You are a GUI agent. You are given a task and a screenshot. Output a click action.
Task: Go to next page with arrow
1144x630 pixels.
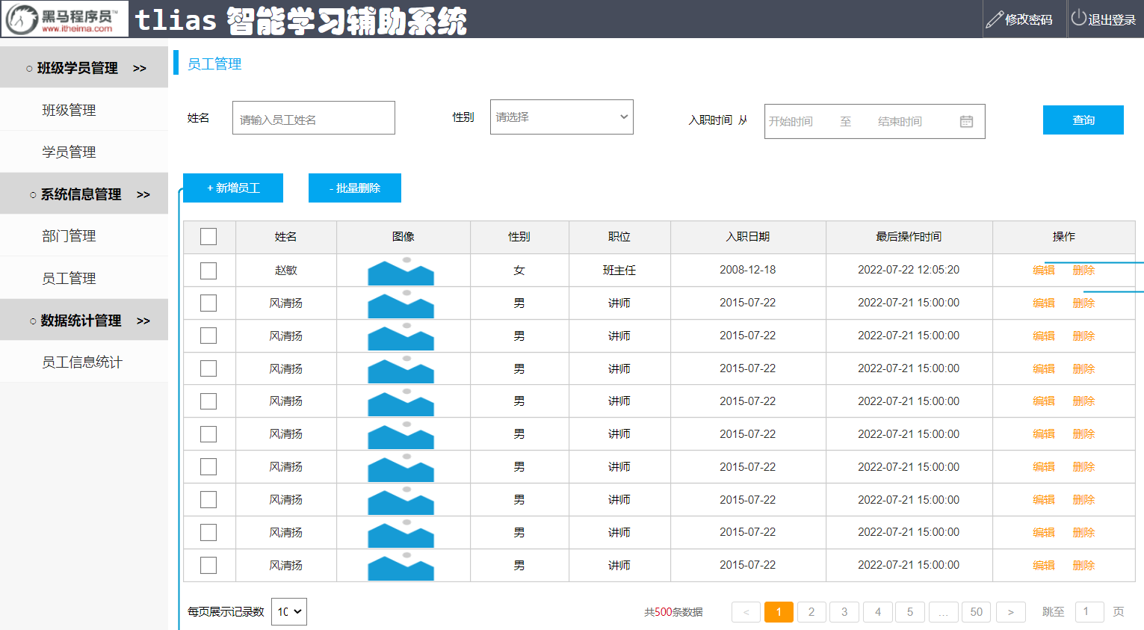[1010, 612]
